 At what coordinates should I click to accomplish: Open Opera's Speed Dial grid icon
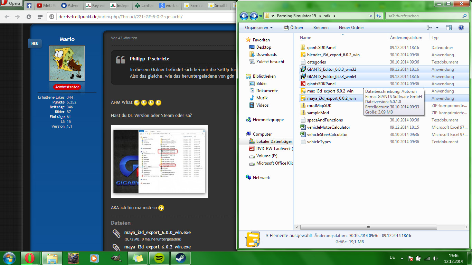coord(40,17)
